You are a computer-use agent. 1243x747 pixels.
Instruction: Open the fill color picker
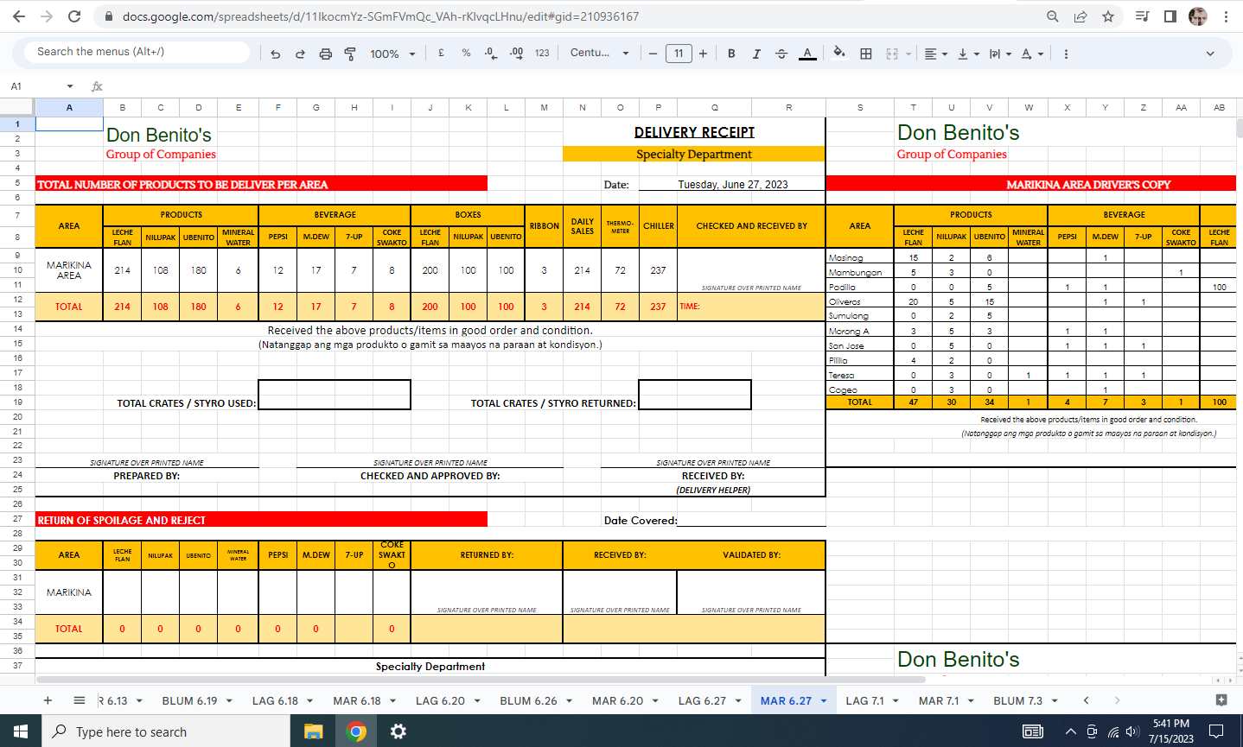click(838, 54)
